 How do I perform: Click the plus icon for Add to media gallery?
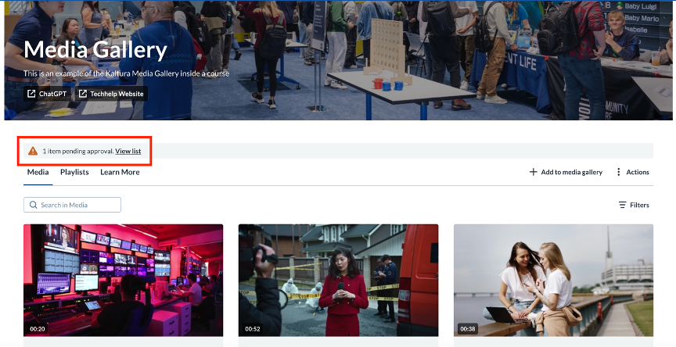[x=534, y=172]
